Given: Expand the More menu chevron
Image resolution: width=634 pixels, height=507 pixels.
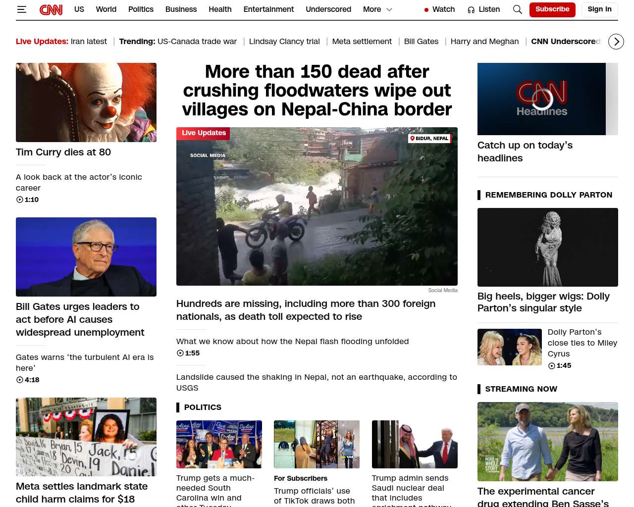Looking at the screenshot, I should [389, 9].
